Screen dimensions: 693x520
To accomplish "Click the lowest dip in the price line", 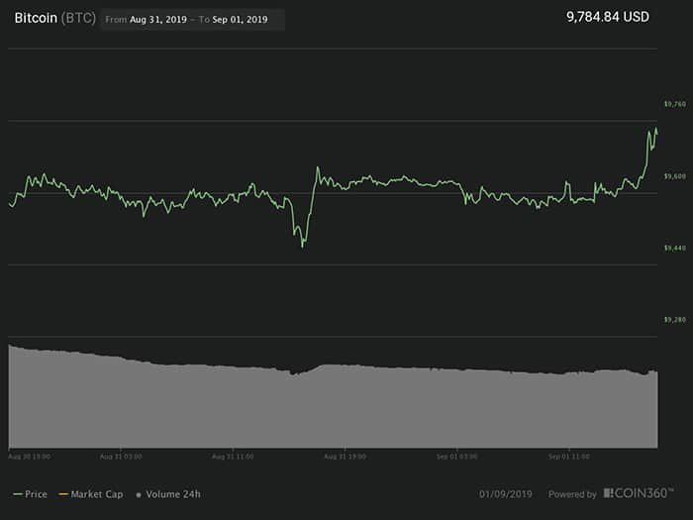I will 302,244.
